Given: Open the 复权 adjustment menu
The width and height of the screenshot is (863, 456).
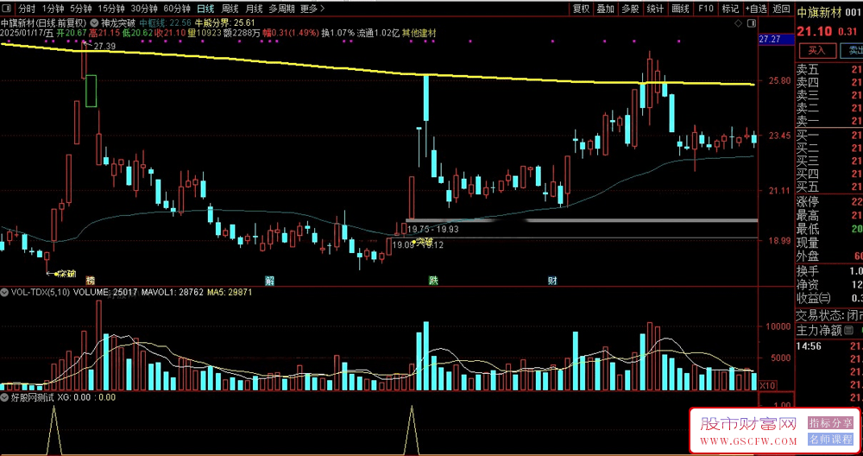Looking at the screenshot, I should tap(581, 9).
